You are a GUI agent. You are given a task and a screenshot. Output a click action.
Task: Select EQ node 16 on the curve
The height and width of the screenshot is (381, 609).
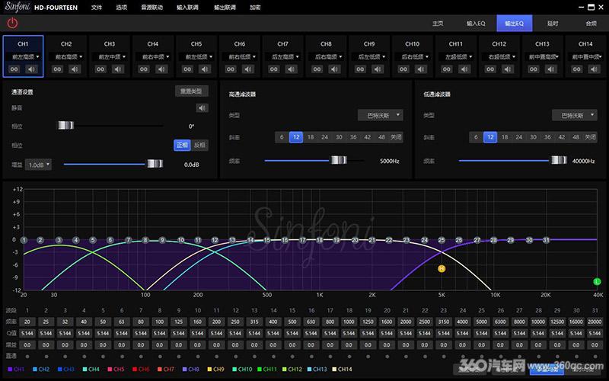(x=285, y=240)
